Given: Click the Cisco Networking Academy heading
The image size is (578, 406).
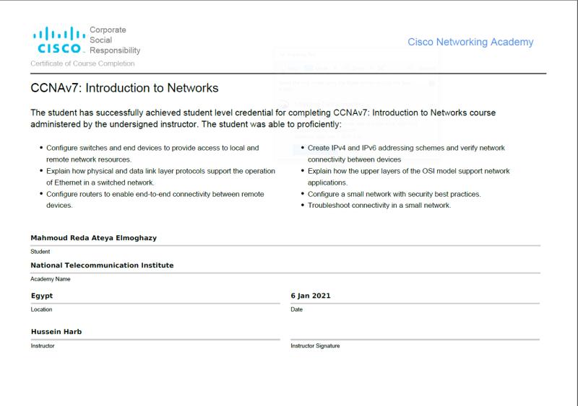Looking at the screenshot, I should point(470,42).
